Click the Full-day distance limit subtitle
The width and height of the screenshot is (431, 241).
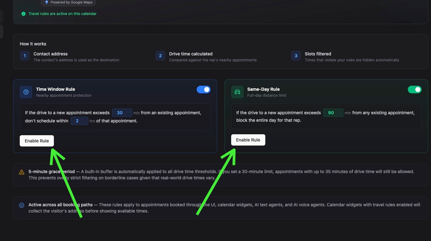coord(267,95)
